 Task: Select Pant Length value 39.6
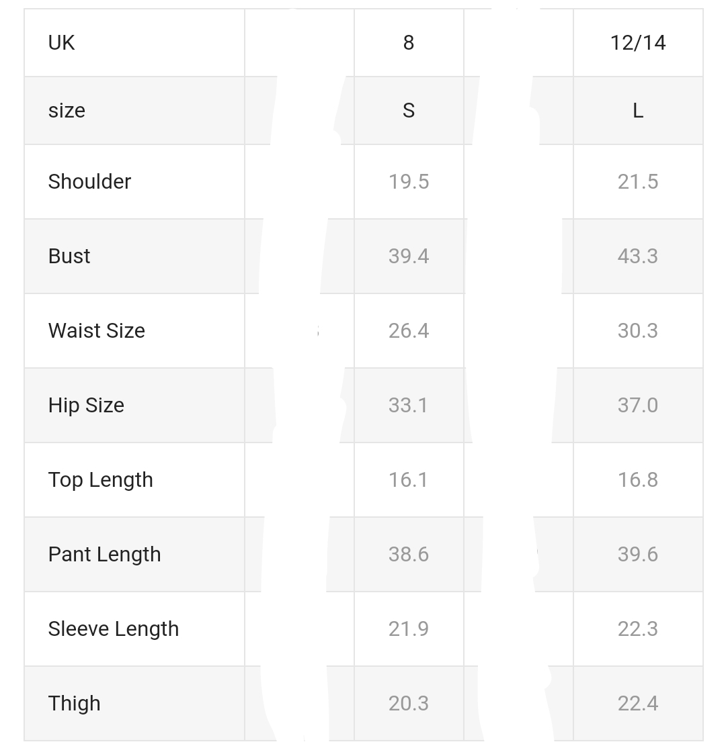pyautogui.click(x=638, y=555)
